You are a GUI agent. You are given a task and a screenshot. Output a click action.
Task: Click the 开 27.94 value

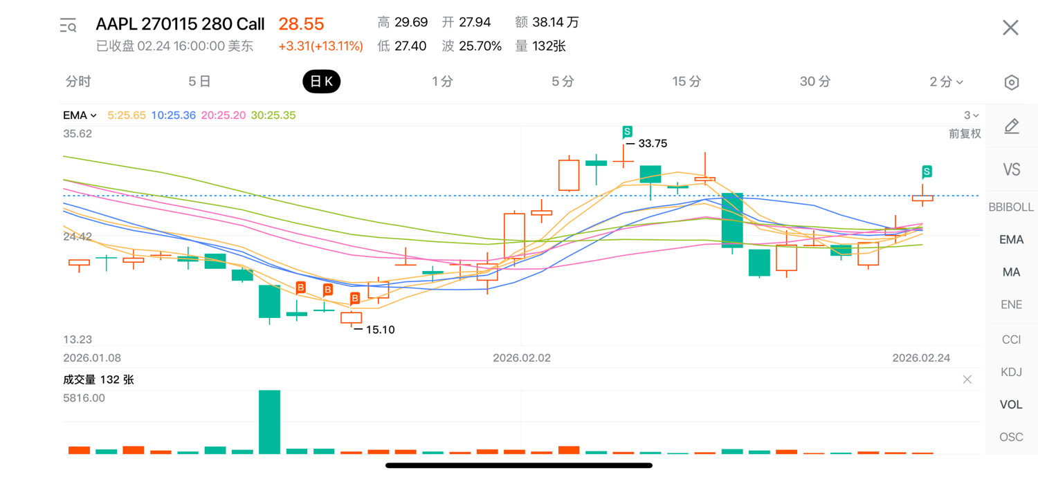466,23
